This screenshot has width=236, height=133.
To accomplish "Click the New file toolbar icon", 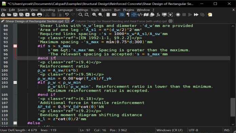I will point(3,15).
